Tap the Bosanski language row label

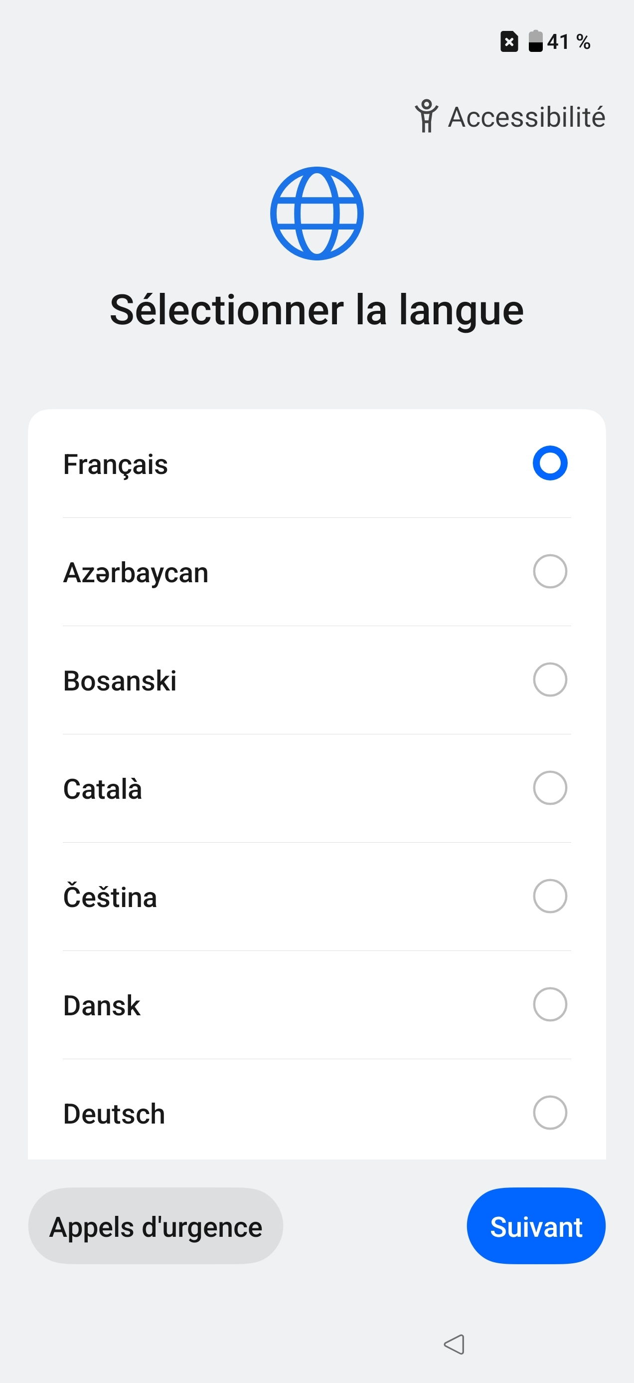pos(120,681)
